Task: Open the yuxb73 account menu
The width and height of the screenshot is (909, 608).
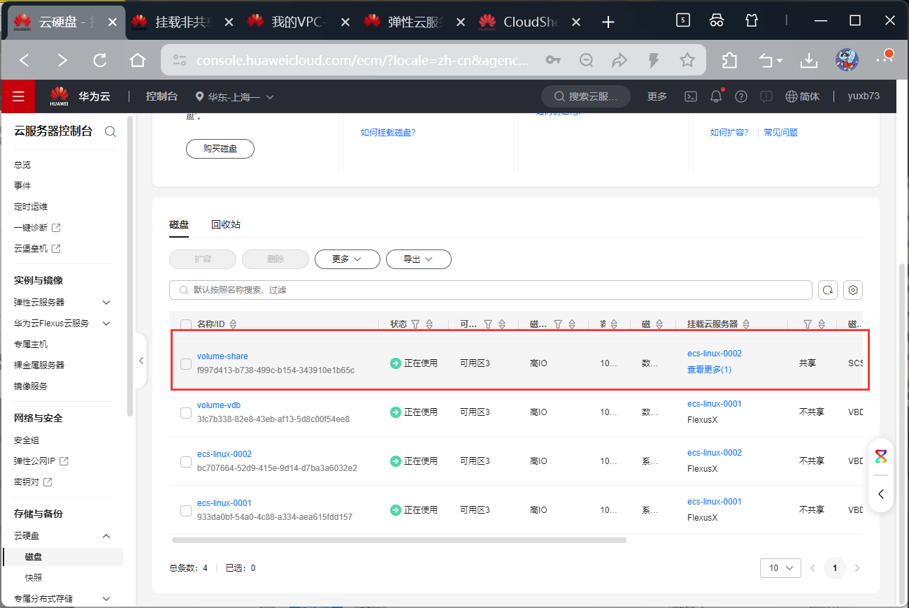Action: (864, 96)
